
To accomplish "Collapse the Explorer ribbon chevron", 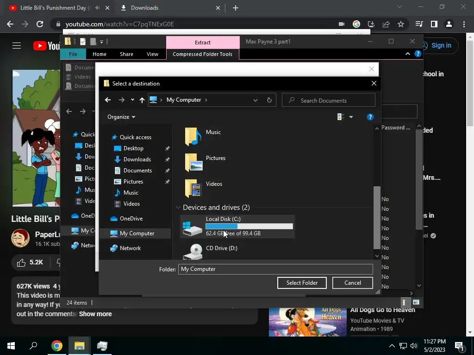I will coord(407,54).
